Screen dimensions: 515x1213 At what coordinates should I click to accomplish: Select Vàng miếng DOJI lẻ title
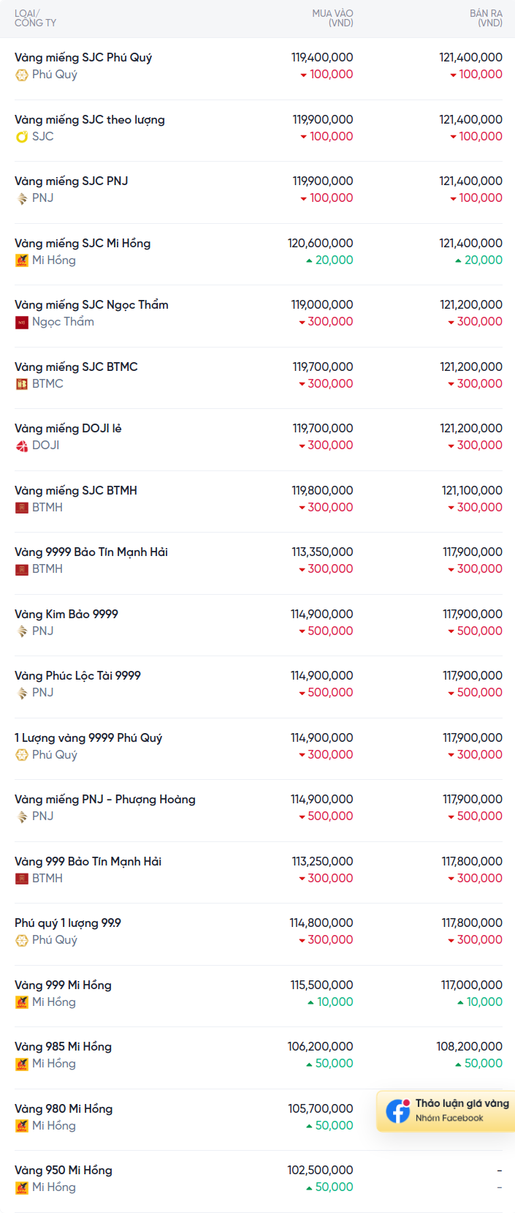(68, 429)
